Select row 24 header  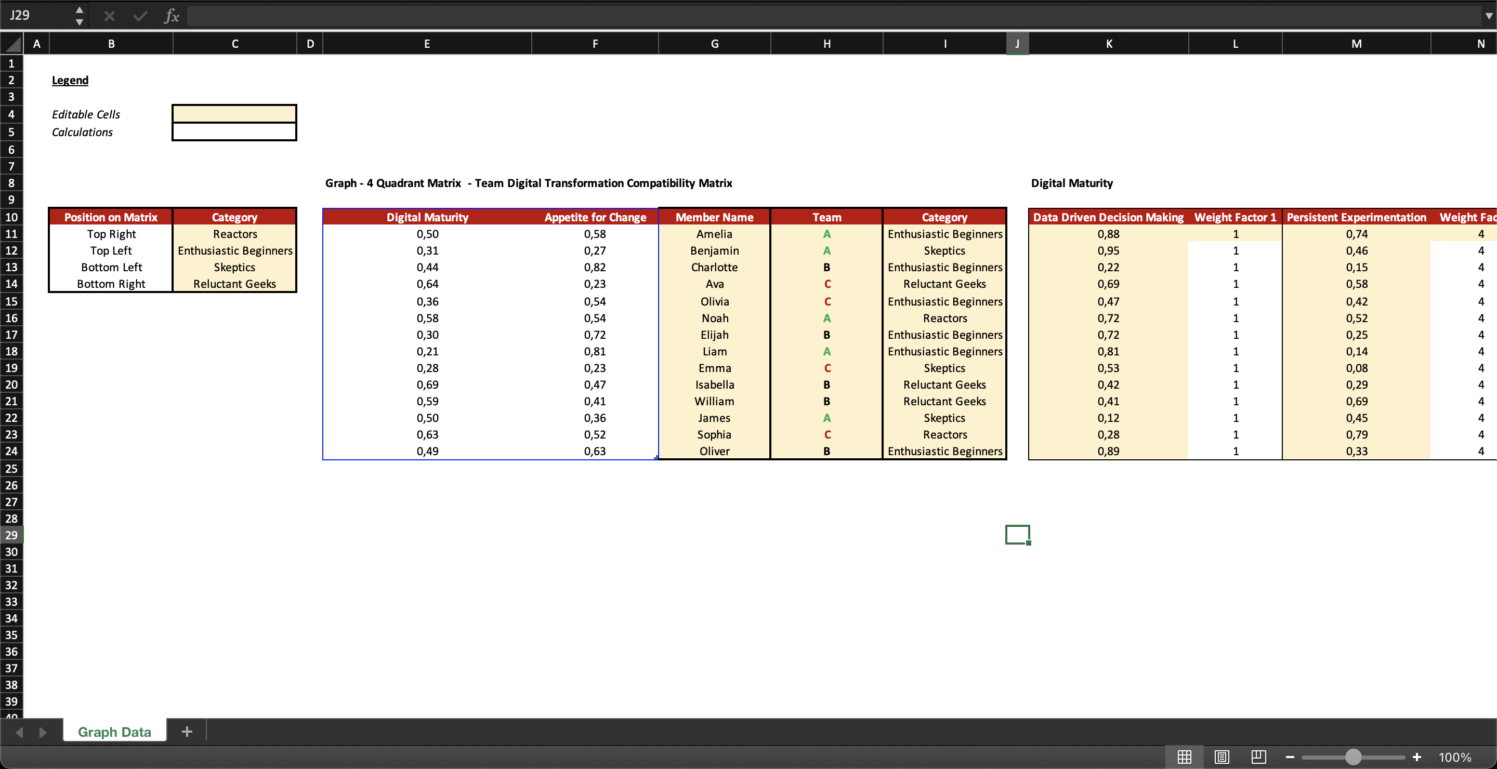tap(11, 450)
